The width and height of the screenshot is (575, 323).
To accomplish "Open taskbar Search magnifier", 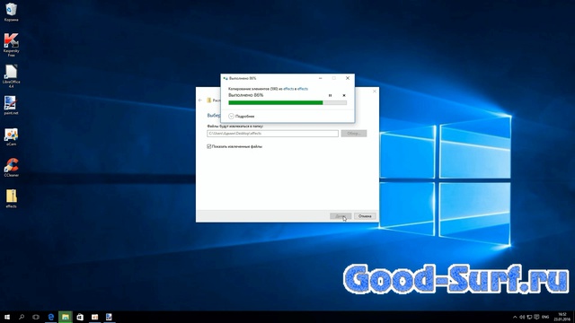I will pyautogui.click(x=22, y=317).
